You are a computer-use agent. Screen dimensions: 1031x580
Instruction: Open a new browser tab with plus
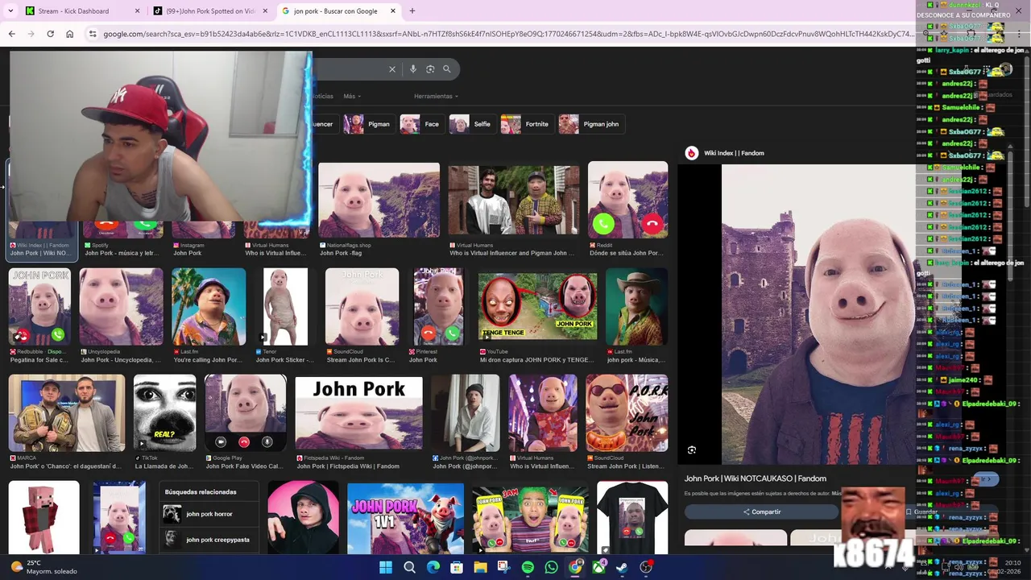click(412, 11)
